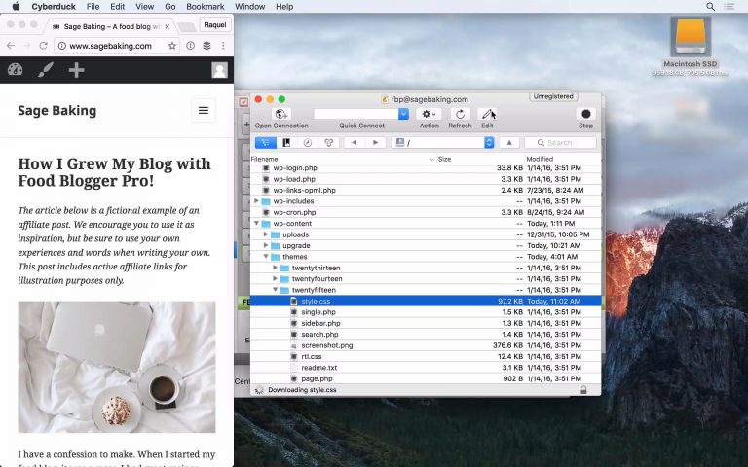Click the Sage Baking site title link
The image size is (748, 467).
pyautogui.click(x=57, y=111)
